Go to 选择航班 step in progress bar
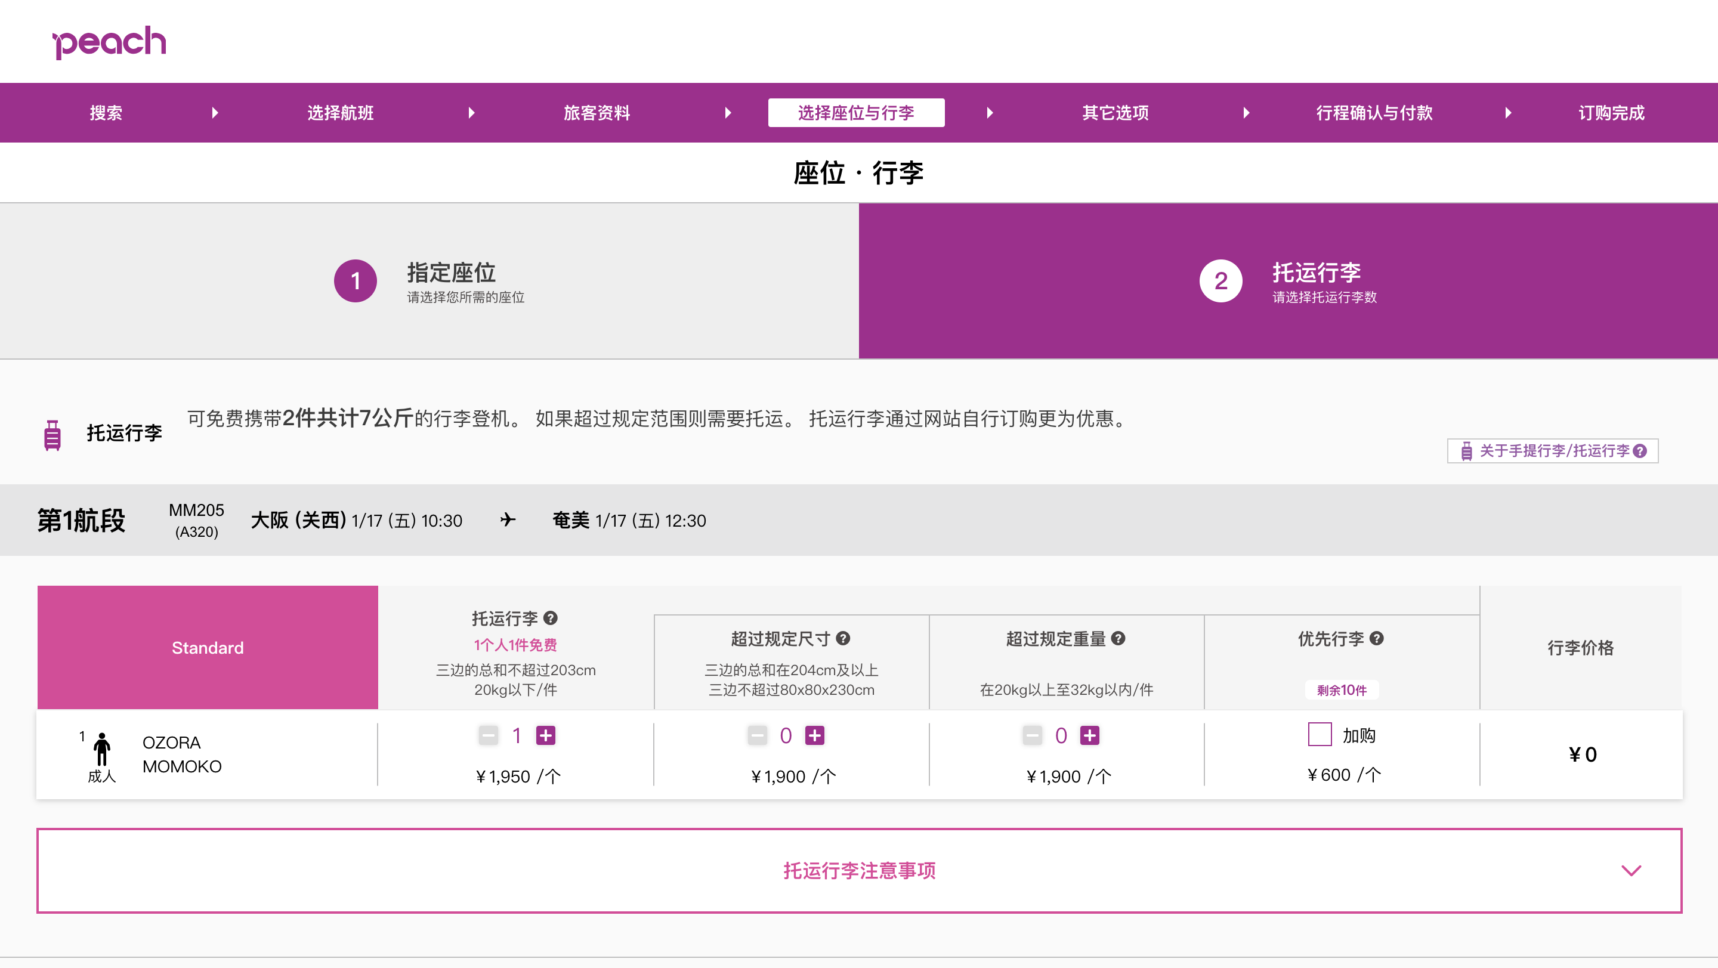Image resolution: width=1718 pixels, height=968 pixels. coord(340,113)
